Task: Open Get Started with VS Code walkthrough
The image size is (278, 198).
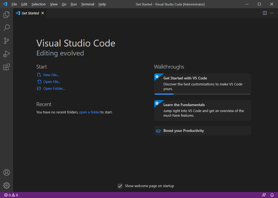Action: 203,84
